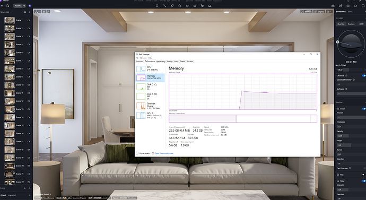Click the video render camcorder icon
This screenshot has height=200, width=366.
click(355, 6)
